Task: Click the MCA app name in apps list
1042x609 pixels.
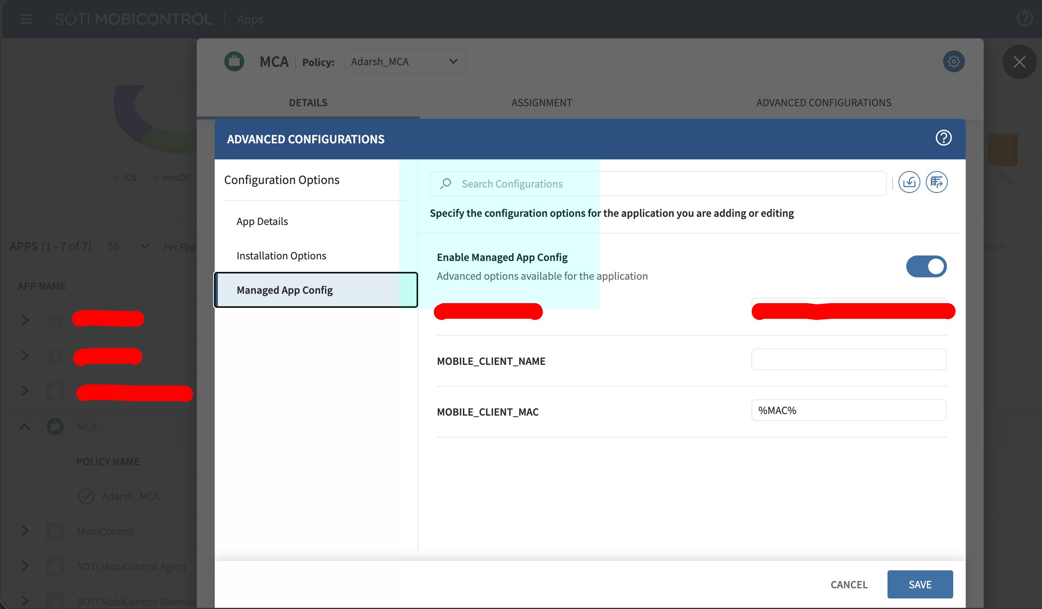Action: [87, 427]
